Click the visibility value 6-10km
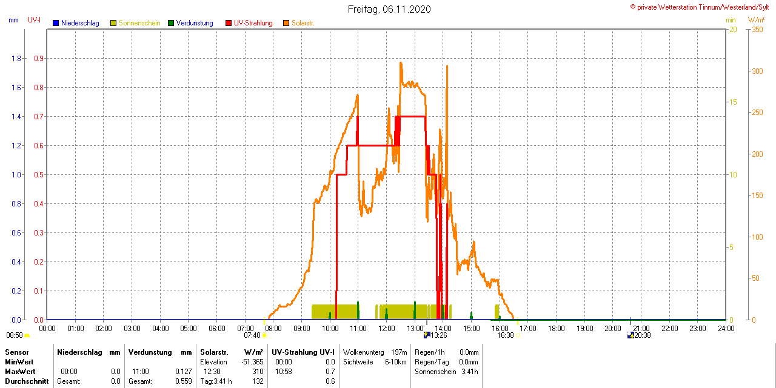 [396, 361]
